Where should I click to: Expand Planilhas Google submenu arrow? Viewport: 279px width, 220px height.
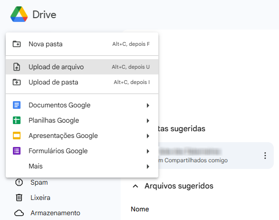click(x=148, y=121)
